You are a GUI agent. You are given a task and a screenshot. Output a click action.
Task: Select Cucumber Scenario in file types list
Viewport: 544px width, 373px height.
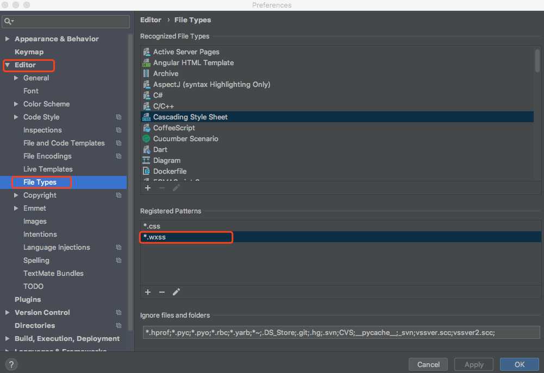tap(337, 138)
